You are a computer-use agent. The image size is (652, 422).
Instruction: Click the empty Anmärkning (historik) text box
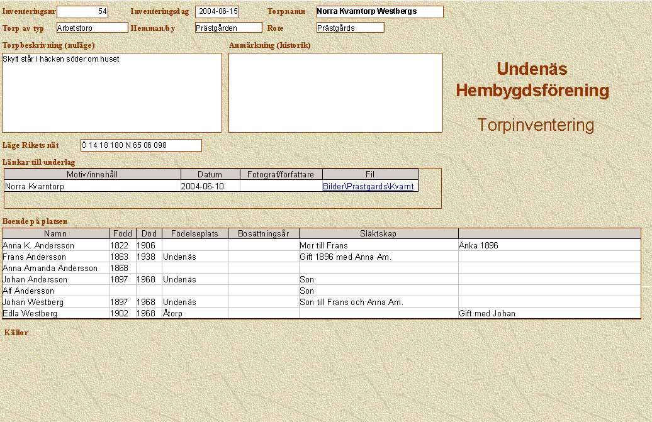coord(335,92)
